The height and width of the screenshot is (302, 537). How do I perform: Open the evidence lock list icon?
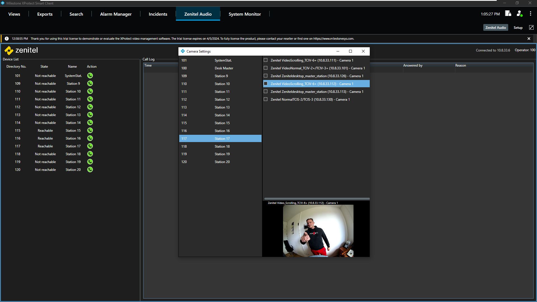pos(508,13)
